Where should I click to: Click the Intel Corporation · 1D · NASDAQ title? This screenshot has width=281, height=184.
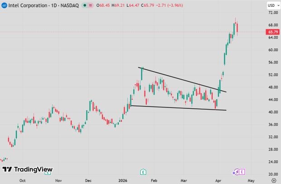(x=44, y=5)
